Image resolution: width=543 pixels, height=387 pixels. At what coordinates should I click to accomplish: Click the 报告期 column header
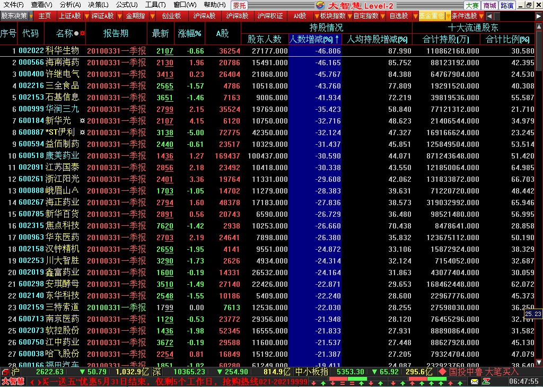(x=116, y=33)
